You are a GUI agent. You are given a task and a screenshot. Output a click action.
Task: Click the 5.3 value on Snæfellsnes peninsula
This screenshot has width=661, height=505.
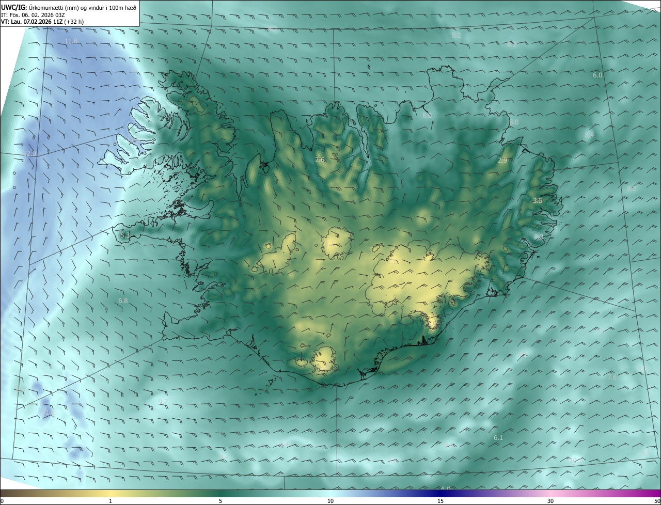(x=124, y=235)
